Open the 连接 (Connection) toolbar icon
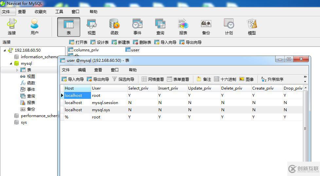 click(x=12, y=27)
